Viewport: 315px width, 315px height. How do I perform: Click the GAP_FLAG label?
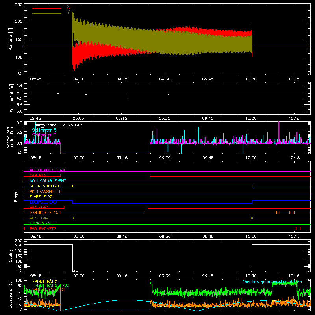click(39, 175)
